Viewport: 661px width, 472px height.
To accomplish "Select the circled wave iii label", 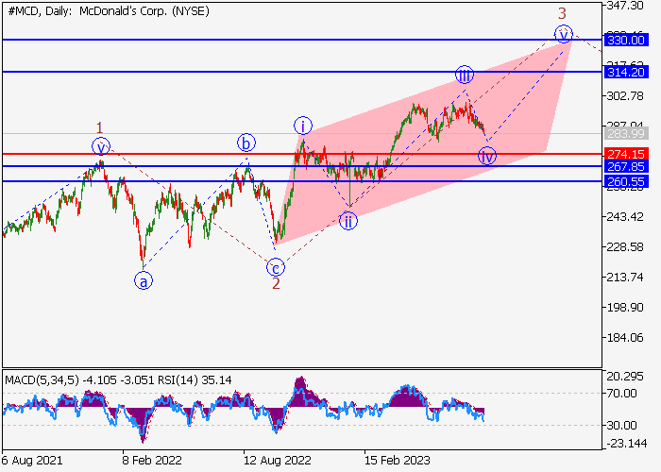I will click(x=465, y=75).
